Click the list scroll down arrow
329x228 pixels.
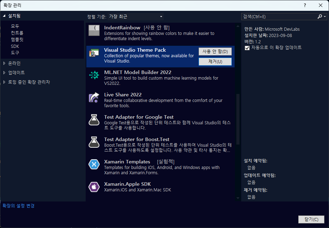238,198
